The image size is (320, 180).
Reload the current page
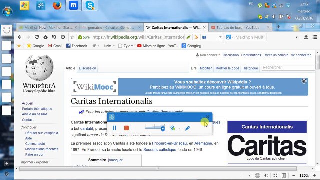point(37,37)
